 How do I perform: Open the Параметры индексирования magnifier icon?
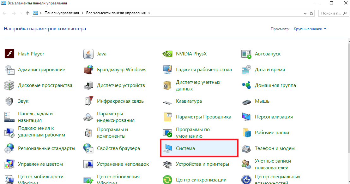tap(88, 117)
